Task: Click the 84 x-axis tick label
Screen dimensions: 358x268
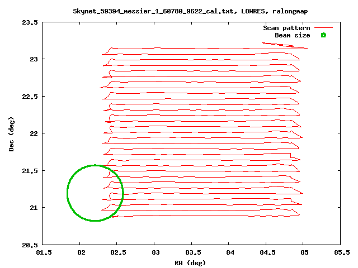Action: click(230, 252)
